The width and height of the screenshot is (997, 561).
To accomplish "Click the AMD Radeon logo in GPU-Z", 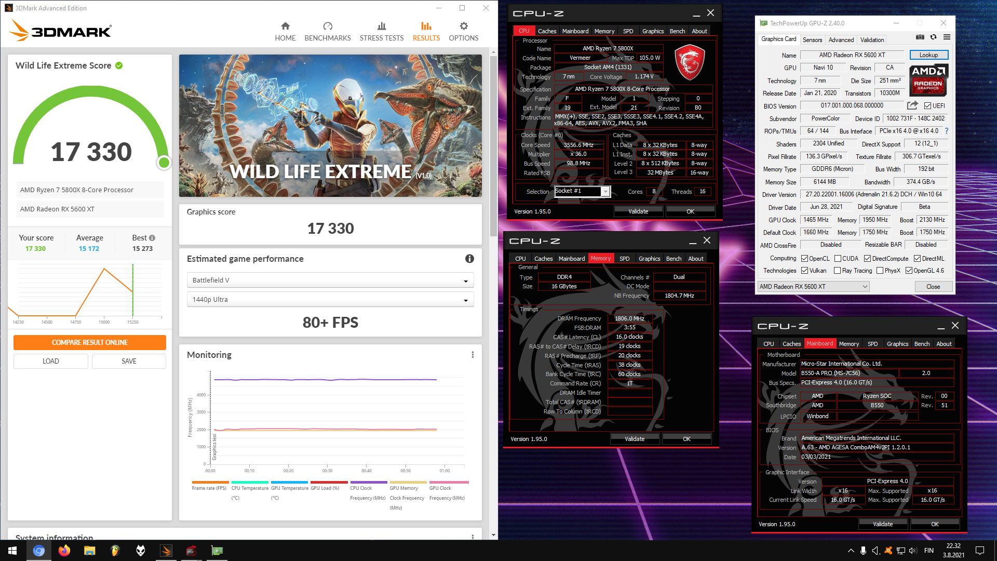I will pos(928,80).
